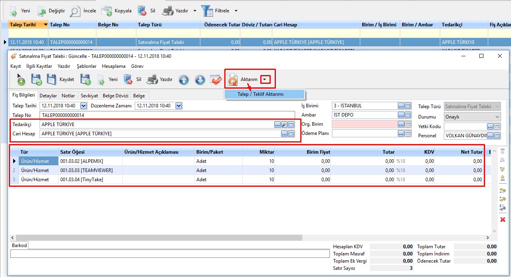Click the magic wand icon beside Tedarikçi
511x277 pixels.
[x=284, y=125]
